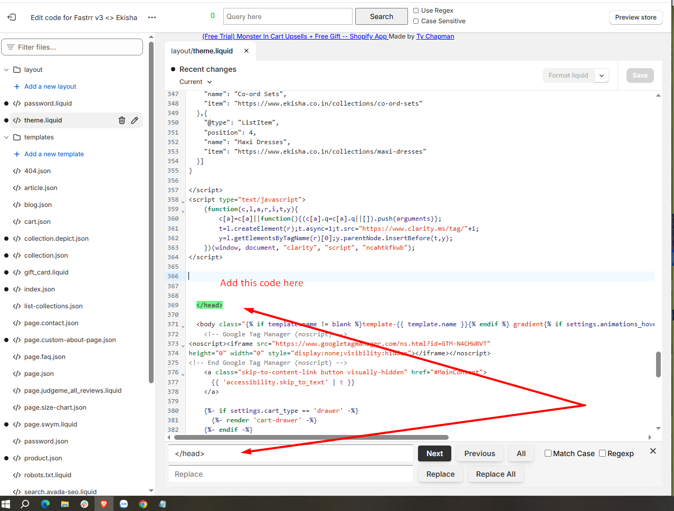
Task: Open page.contact.json file
Action: 51,323
